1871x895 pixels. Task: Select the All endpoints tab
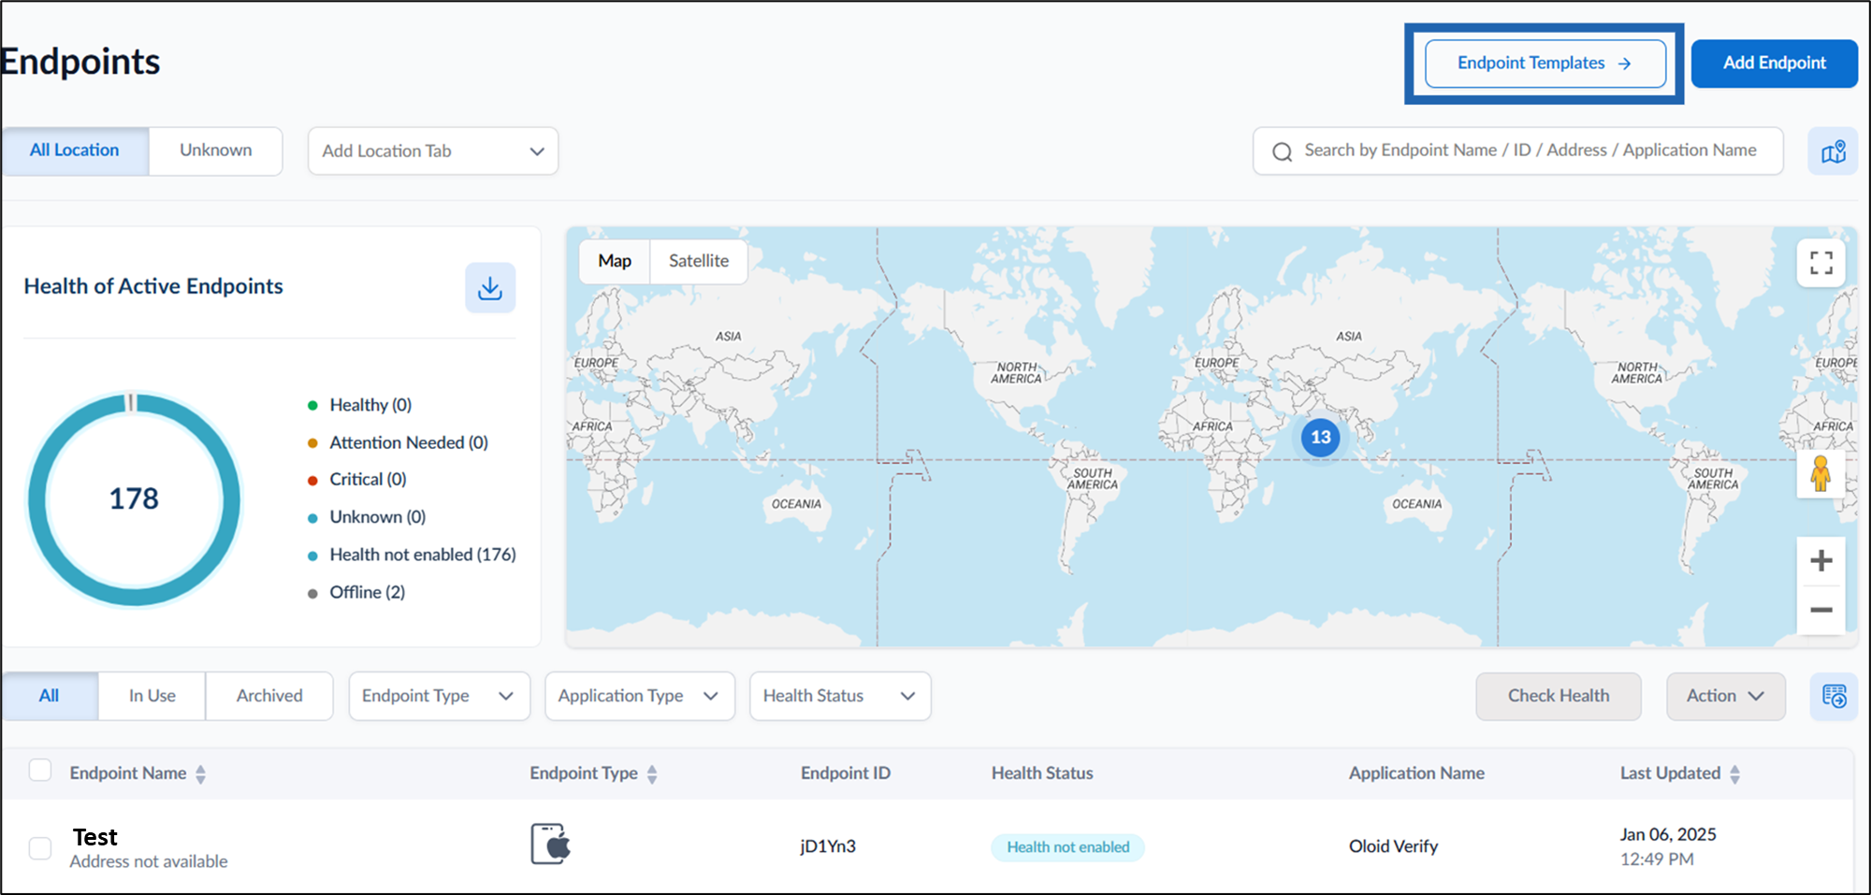[x=49, y=696]
